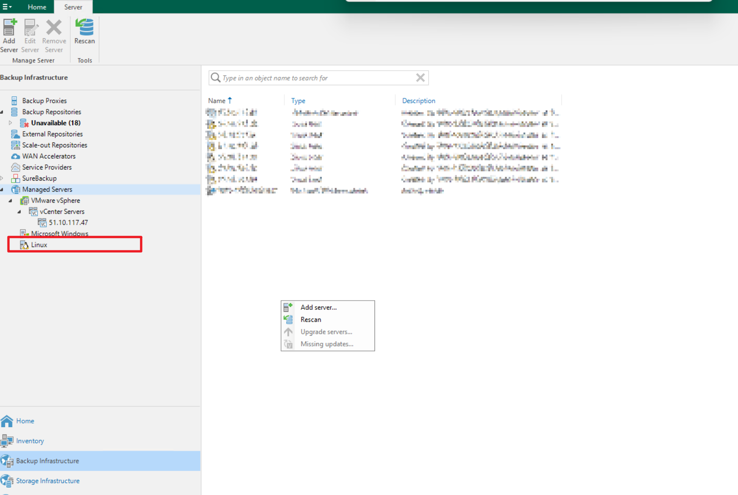Click the Home house icon in bottom navigation

tap(7, 421)
